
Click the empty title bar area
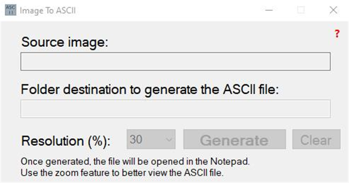pos(167,10)
